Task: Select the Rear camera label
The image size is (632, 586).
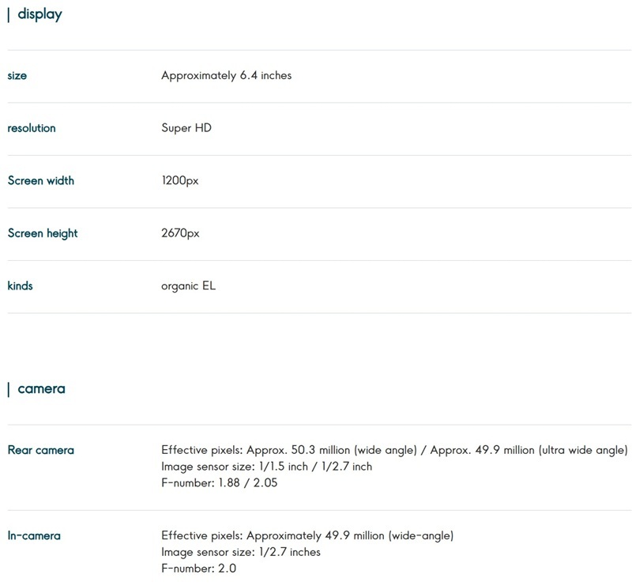Action: click(41, 450)
